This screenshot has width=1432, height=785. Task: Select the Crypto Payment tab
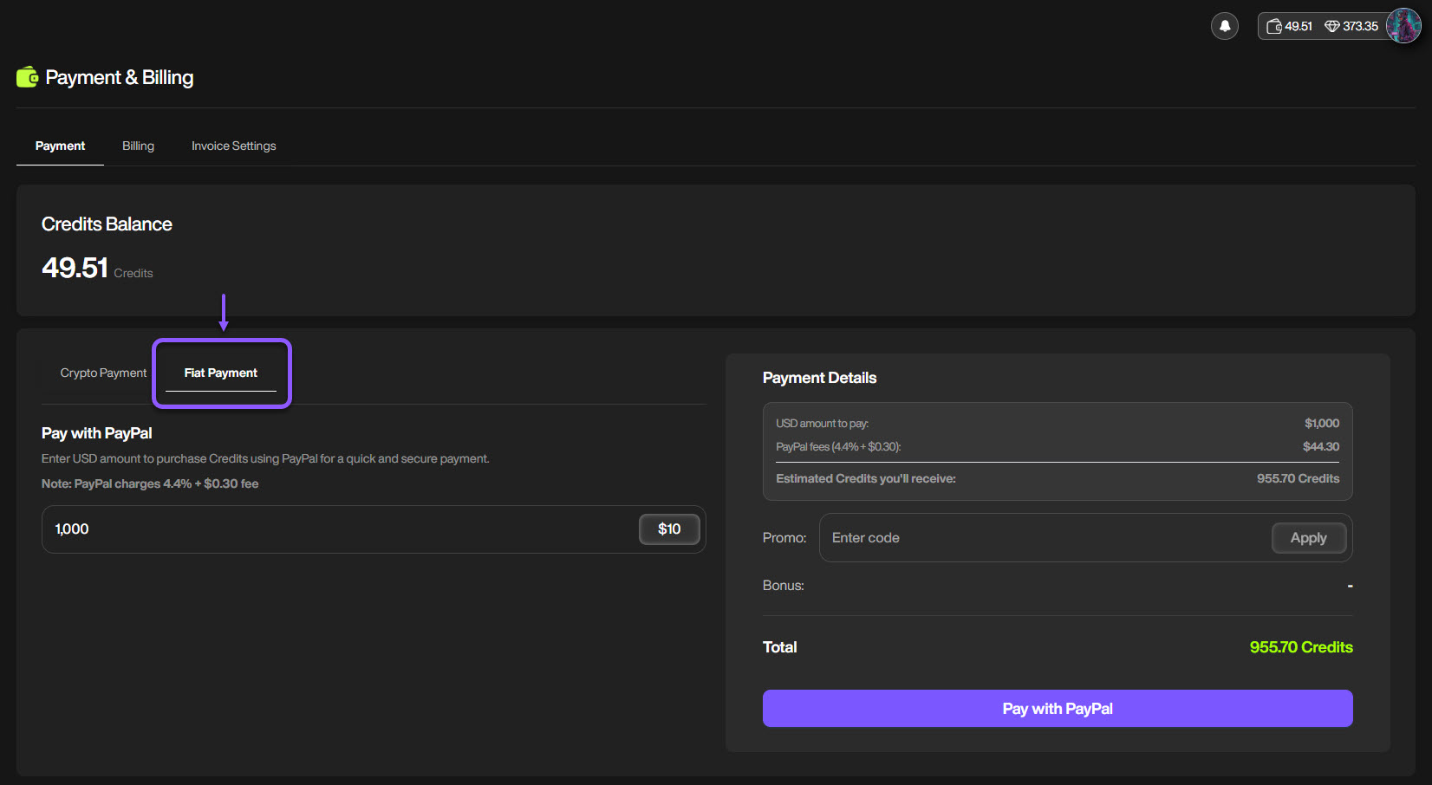[103, 373]
